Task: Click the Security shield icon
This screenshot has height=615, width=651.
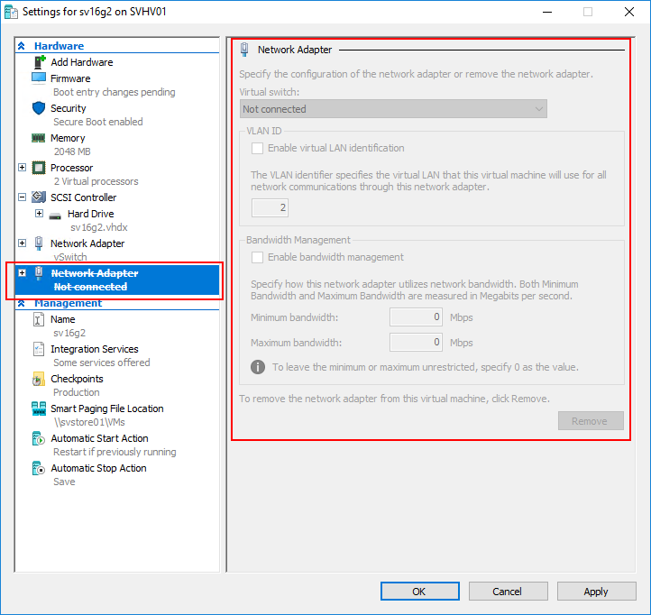Action: pyautogui.click(x=39, y=108)
